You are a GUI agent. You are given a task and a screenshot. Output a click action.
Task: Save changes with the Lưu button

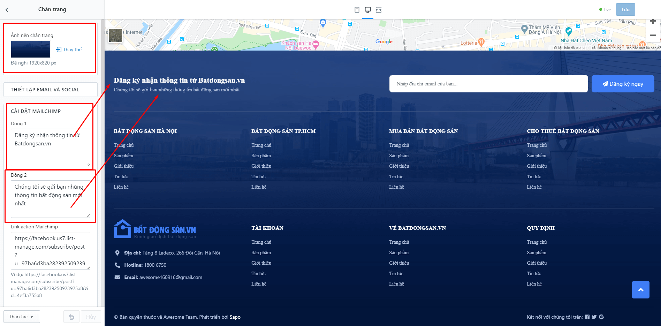625,9
